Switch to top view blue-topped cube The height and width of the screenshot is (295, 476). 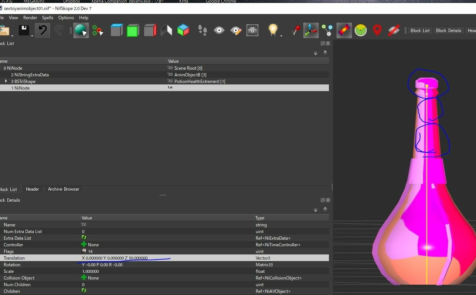point(116,30)
